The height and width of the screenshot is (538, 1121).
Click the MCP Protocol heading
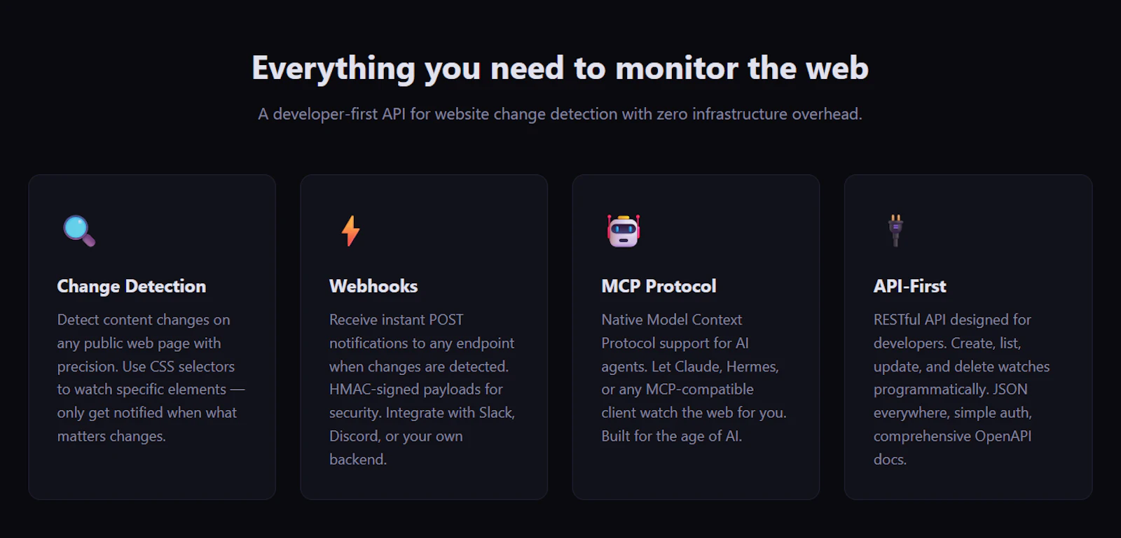pos(659,286)
